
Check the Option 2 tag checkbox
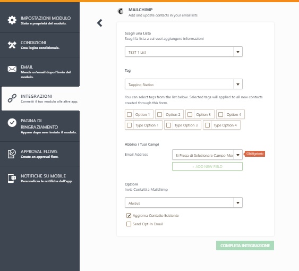click(160, 114)
